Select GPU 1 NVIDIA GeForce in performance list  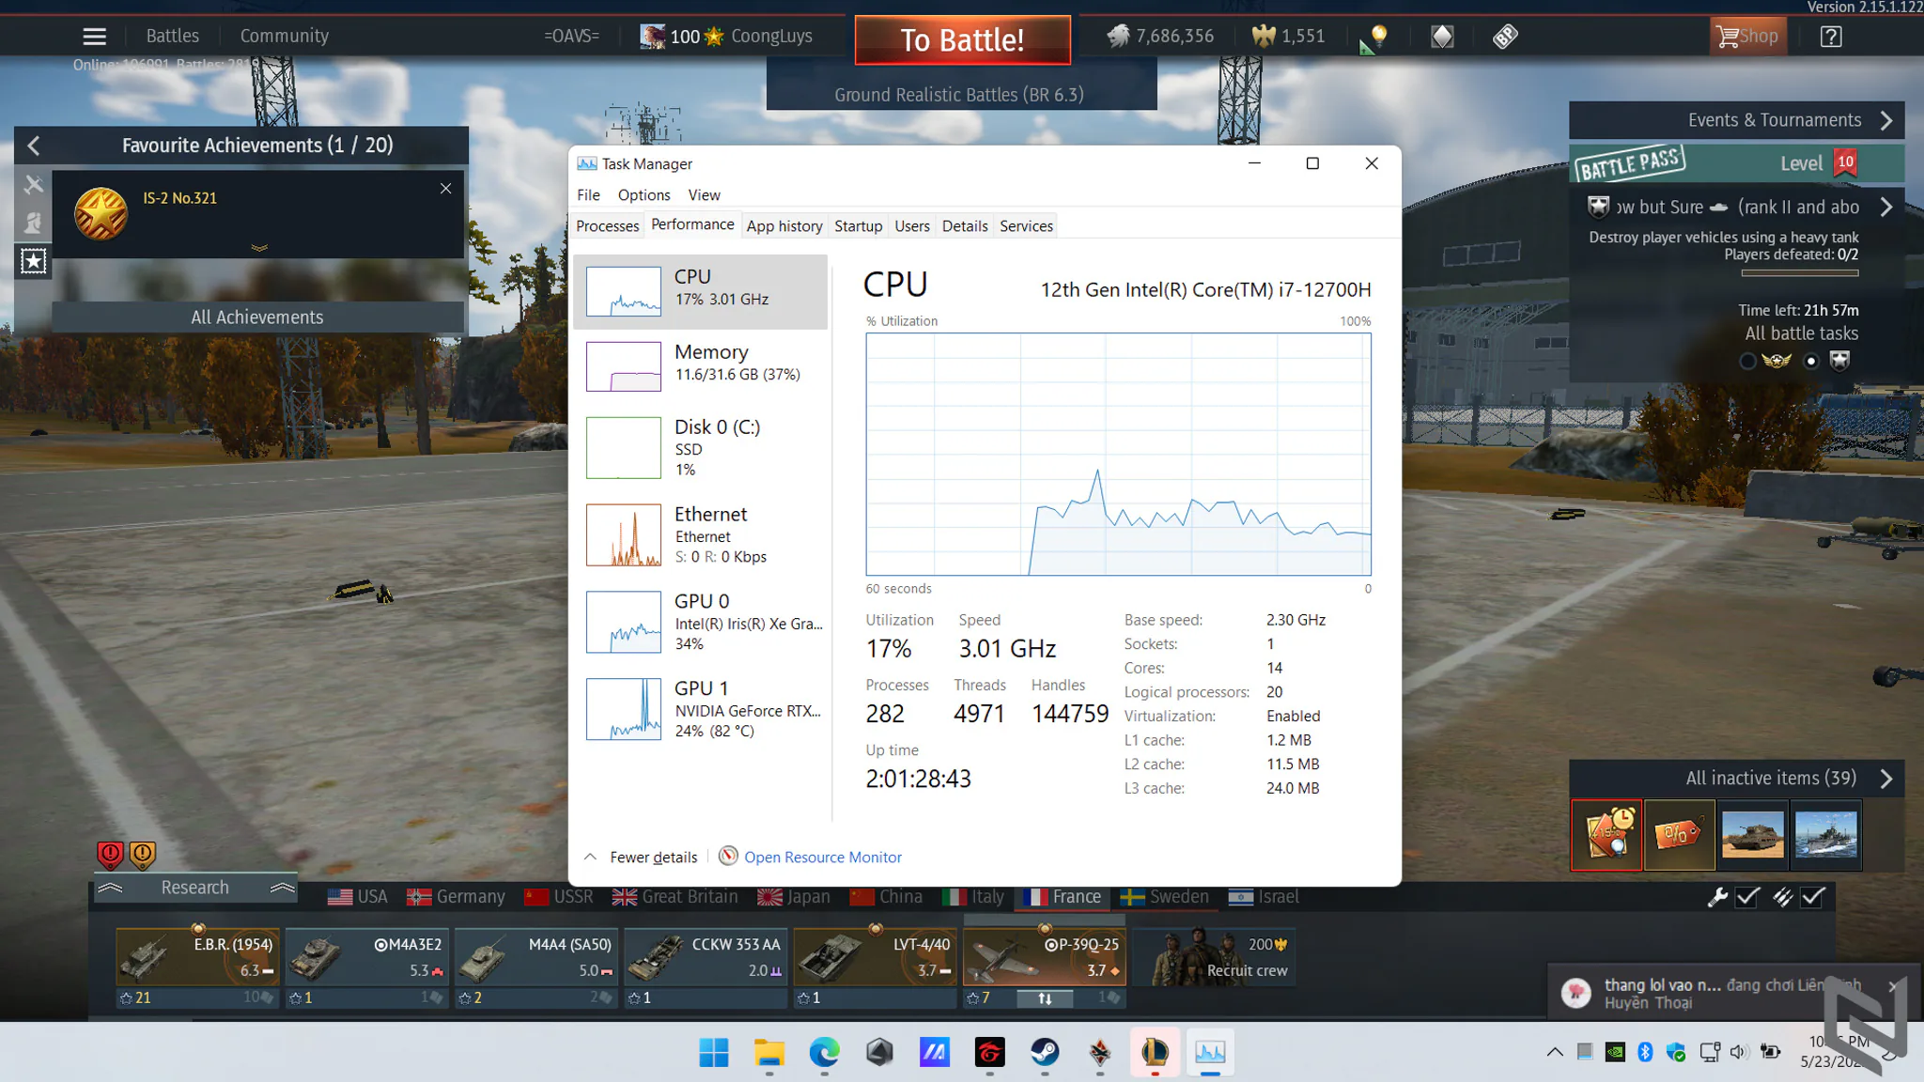[701, 710]
